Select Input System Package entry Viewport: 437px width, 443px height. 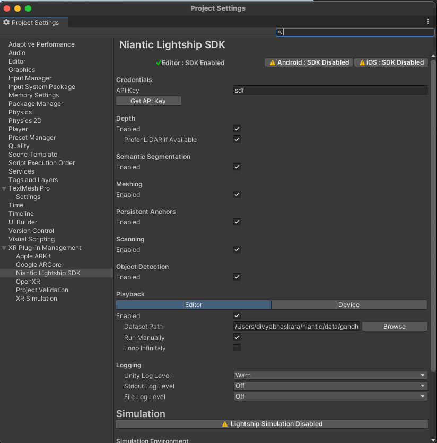click(41, 87)
